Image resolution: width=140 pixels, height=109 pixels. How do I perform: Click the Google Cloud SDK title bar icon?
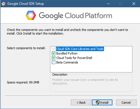4,4
